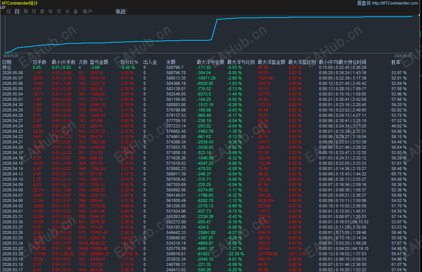Click the 2026.01.29 chart start date label
422x272 pixels.
click(11, 56)
